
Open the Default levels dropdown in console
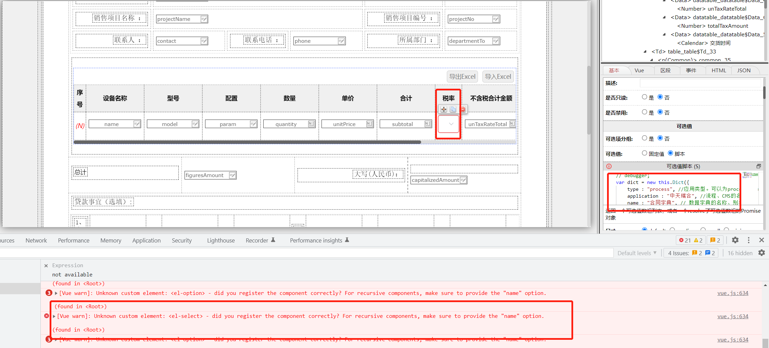tap(637, 253)
